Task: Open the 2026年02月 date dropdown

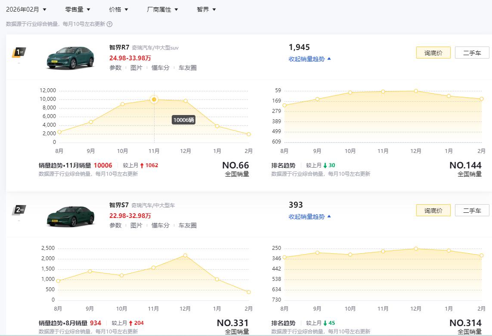Action: [x=26, y=9]
